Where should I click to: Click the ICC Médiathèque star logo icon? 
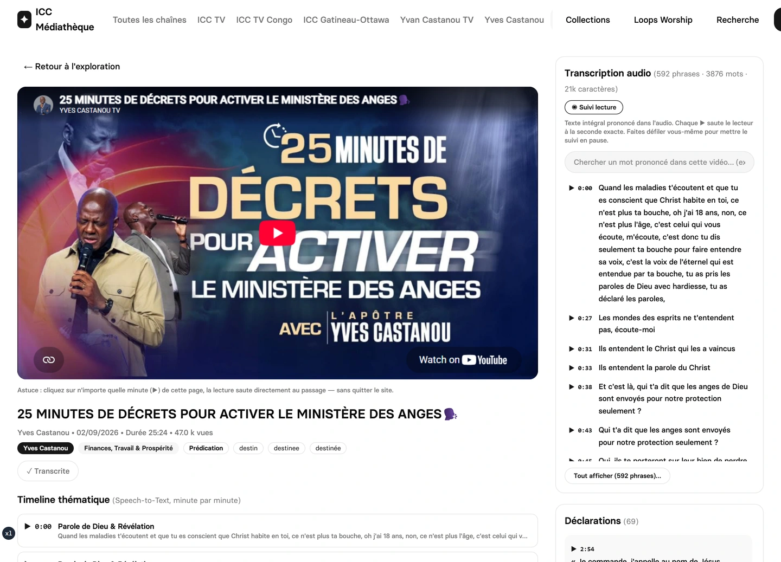[x=24, y=20]
